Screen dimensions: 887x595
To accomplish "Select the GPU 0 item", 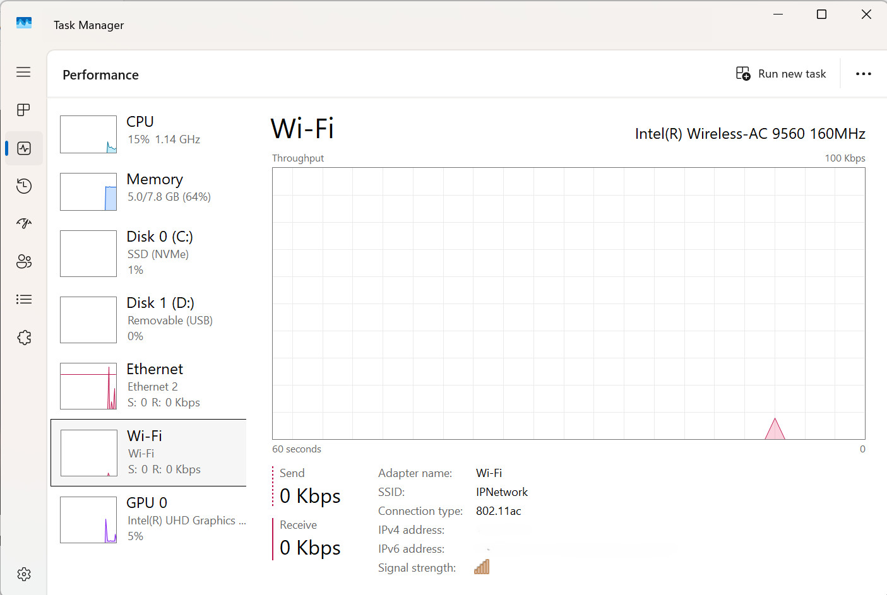I will (148, 519).
